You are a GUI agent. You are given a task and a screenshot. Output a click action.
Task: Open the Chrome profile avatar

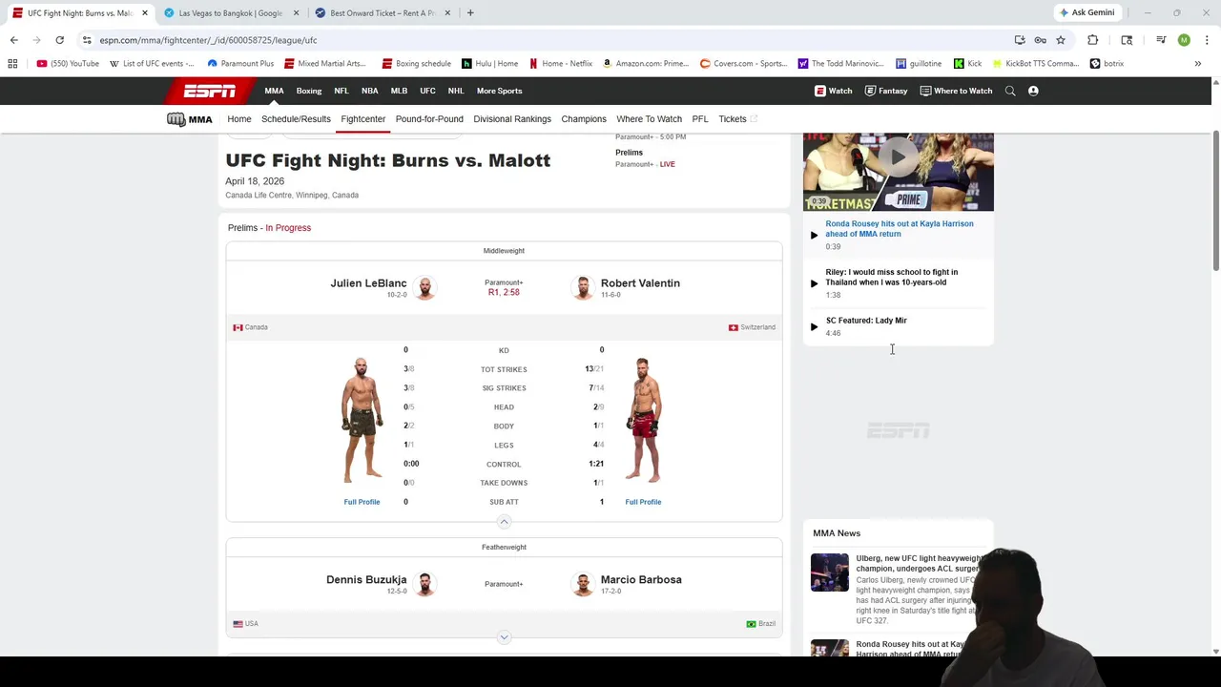(1184, 40)
